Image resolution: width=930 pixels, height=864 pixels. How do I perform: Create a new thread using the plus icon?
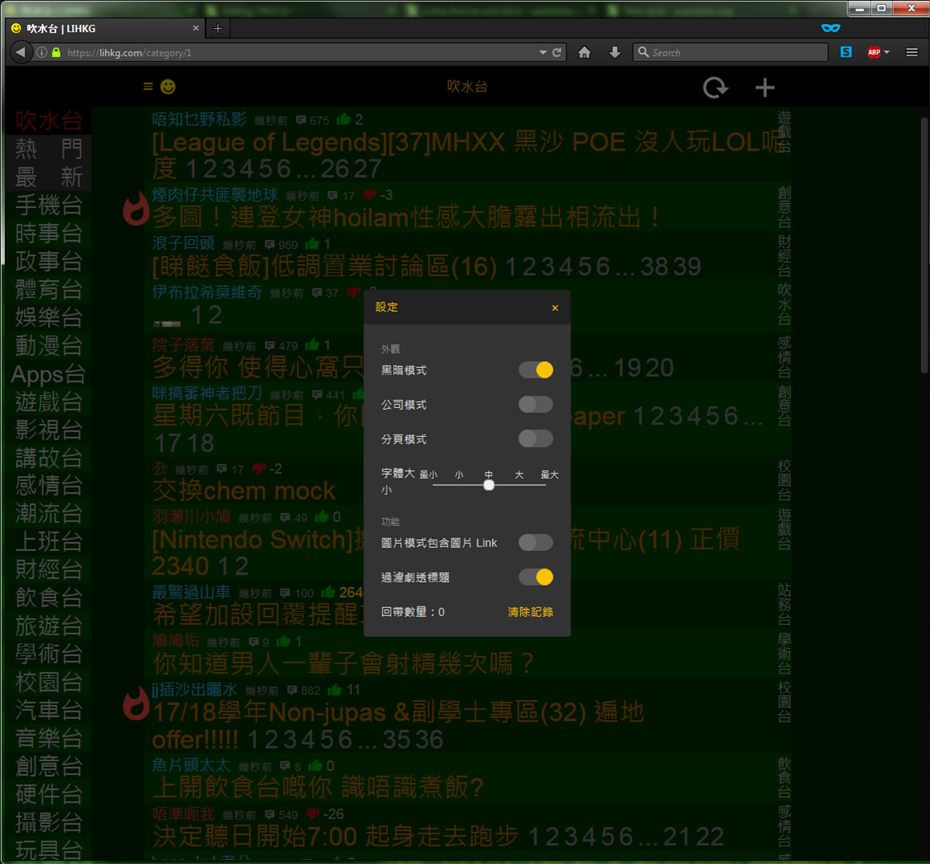(x=764, y=86)
